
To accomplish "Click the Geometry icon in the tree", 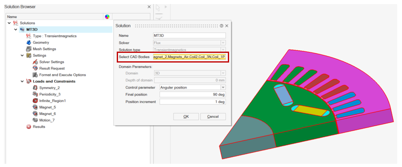I will [x=29, y=42].
